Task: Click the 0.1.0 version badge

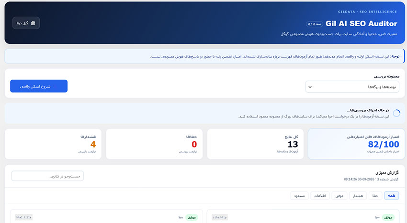Action: [x=314, y=24]
